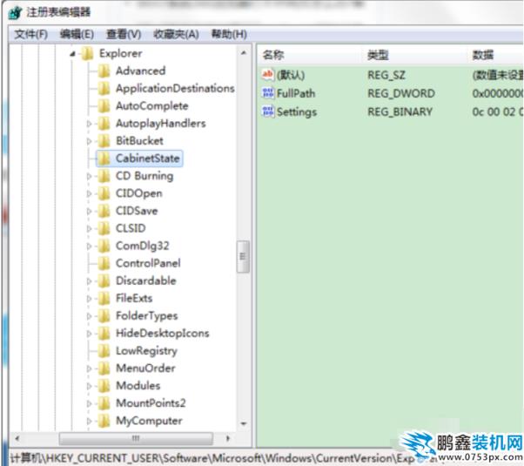Viewport: 524px width, 466px height.
Task: Open the 文件(F) menu
Action: pos(31,34)
